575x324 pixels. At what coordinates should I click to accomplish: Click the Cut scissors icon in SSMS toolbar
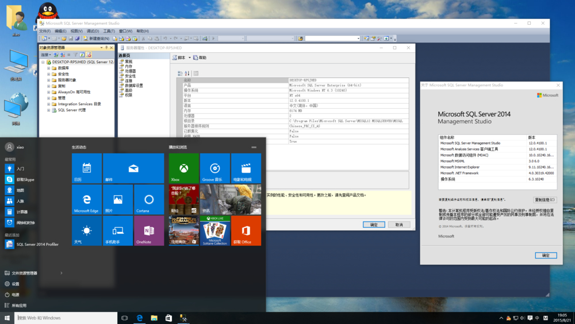(x=143, y=39)
